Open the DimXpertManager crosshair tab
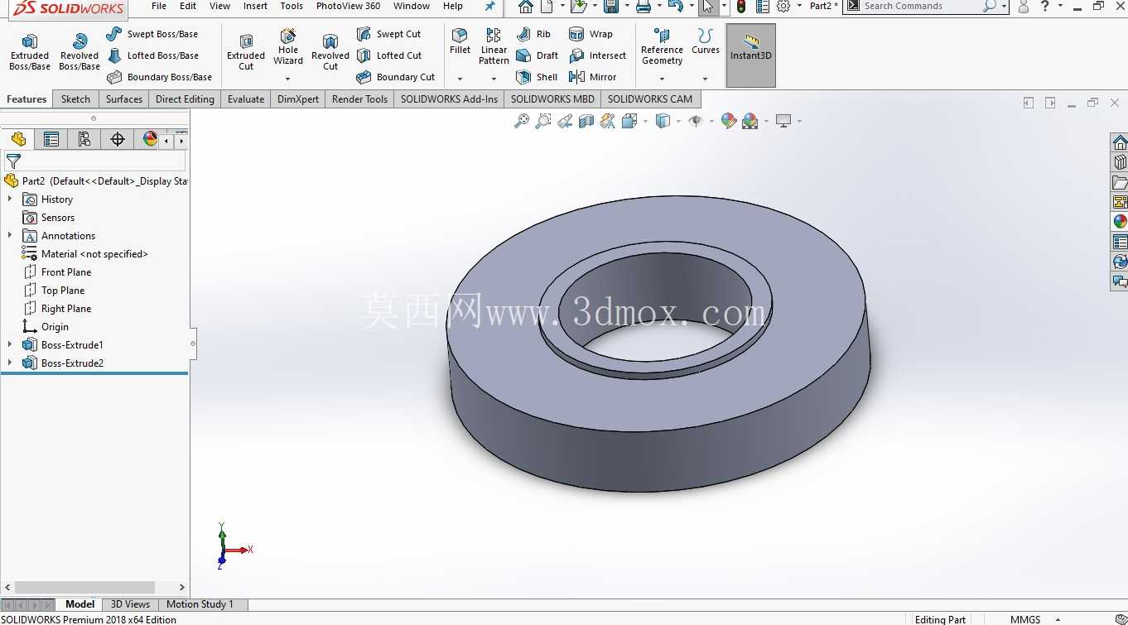The image size is (1128, 625). (x=118, y=139)
